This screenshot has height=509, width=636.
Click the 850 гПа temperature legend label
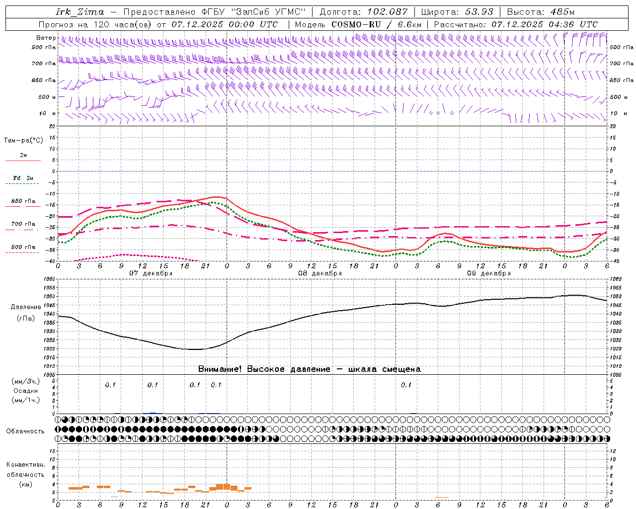coord(23,201)
